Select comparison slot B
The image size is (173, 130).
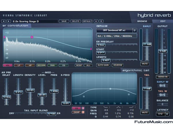click(x=101, y=21)
